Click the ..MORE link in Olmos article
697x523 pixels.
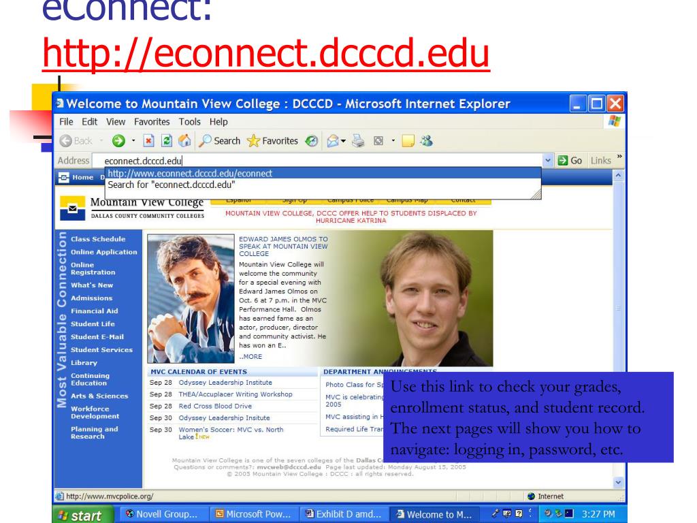click(250, 357)
